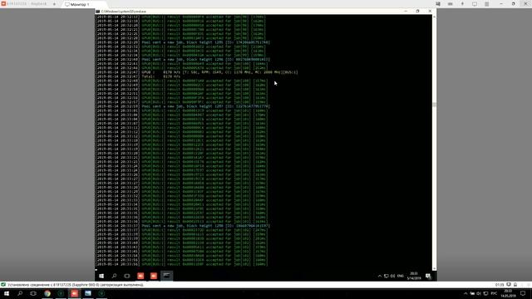Click the cmd scrollbar up arrow
This screenshot has height=299, width=532.
click(434, 16)
